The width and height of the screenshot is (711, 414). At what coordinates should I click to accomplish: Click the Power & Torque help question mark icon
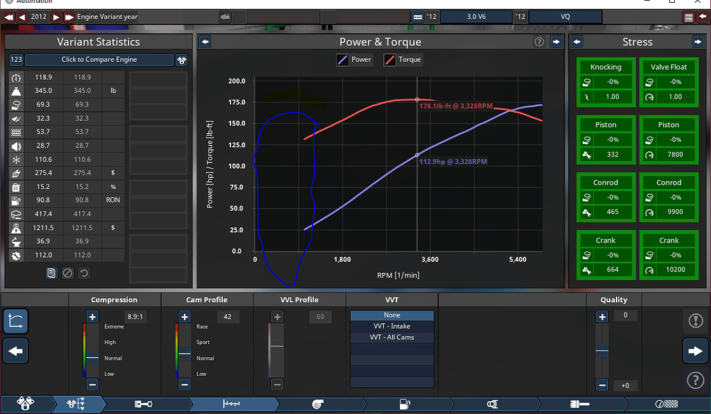539,42
